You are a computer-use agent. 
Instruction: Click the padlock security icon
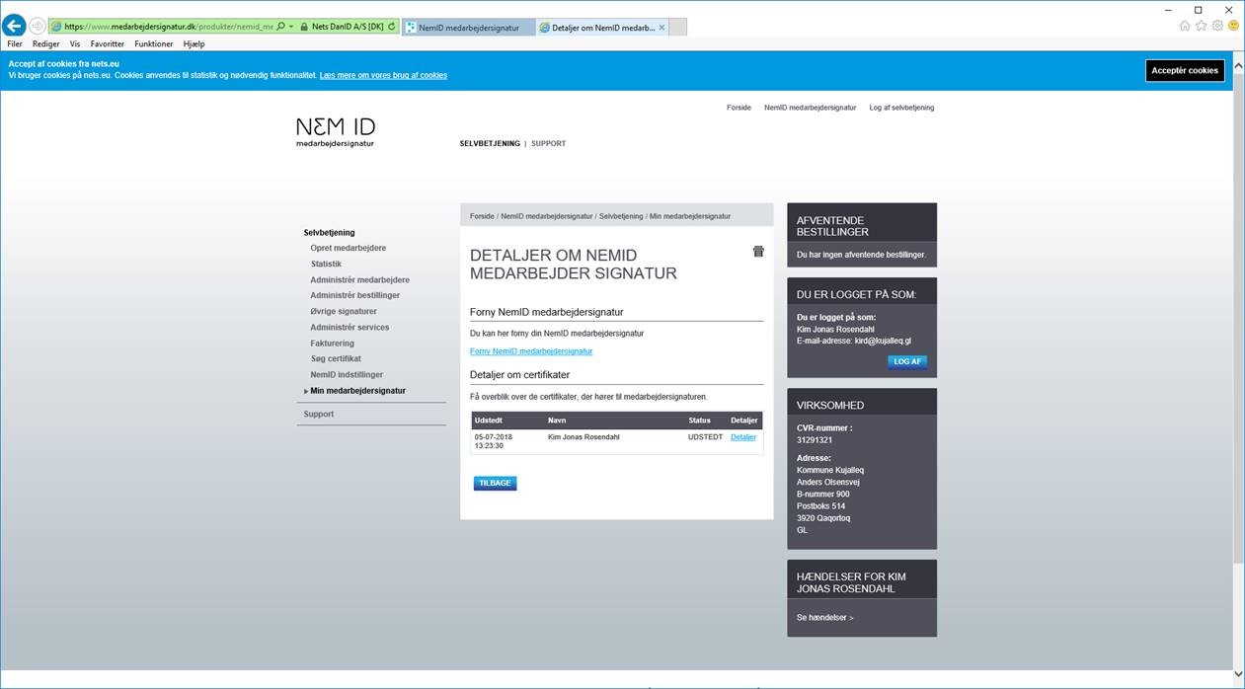pyautogui.click(x=304, y=27)
